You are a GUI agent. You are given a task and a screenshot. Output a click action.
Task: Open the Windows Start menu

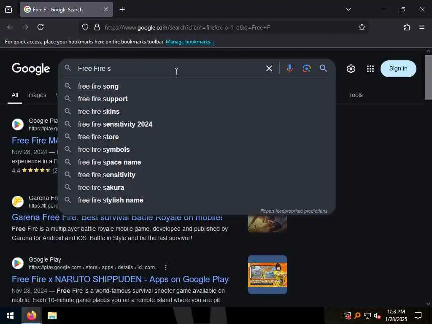point(11,316)
